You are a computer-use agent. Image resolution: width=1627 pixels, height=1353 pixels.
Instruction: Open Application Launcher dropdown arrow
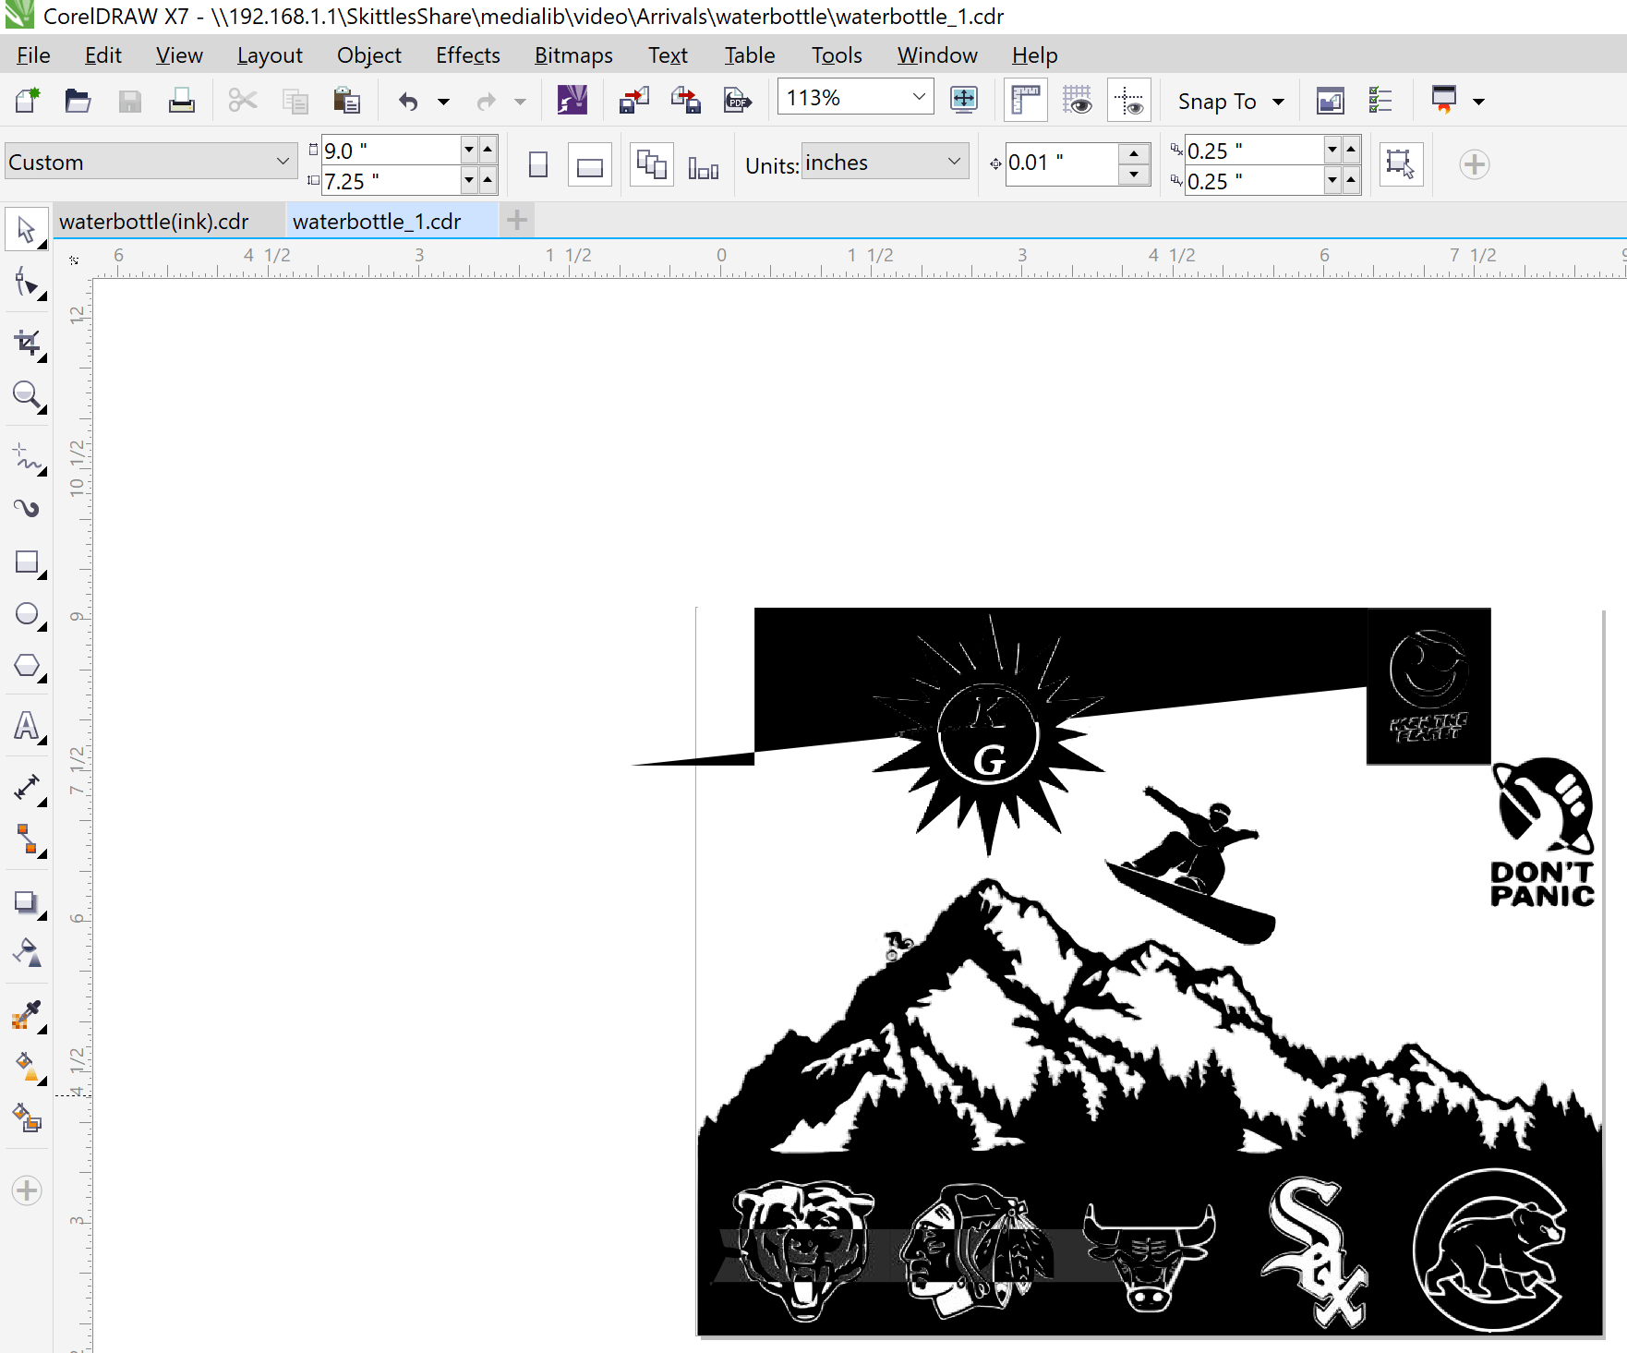click(1478, 101)
